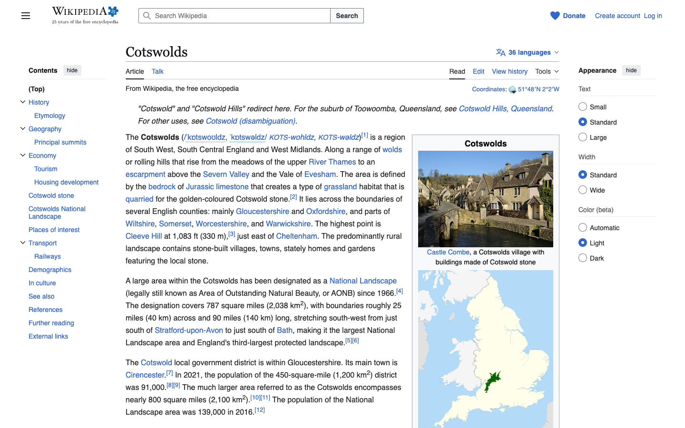Select Small text size
This screenshot has height=428, width=685.
point(583,107)
